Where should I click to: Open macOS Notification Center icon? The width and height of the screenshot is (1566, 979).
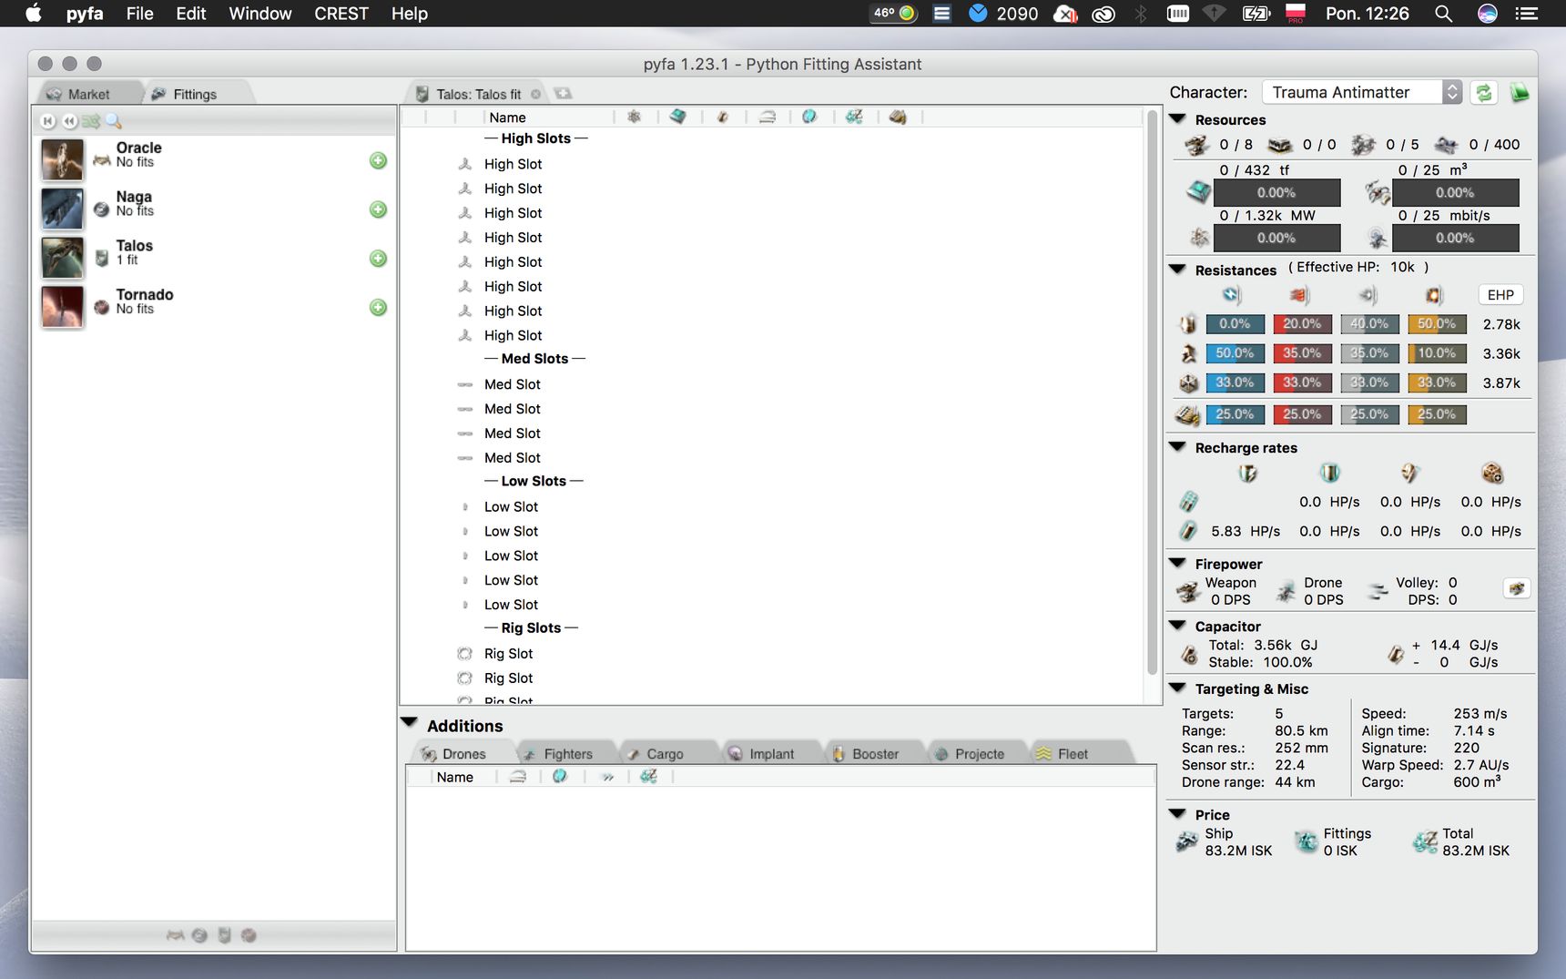click(1527, 14)
